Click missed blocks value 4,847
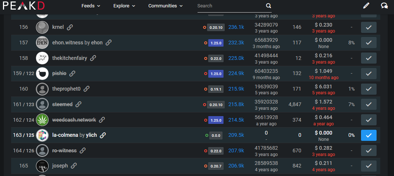 click(295, 104)
